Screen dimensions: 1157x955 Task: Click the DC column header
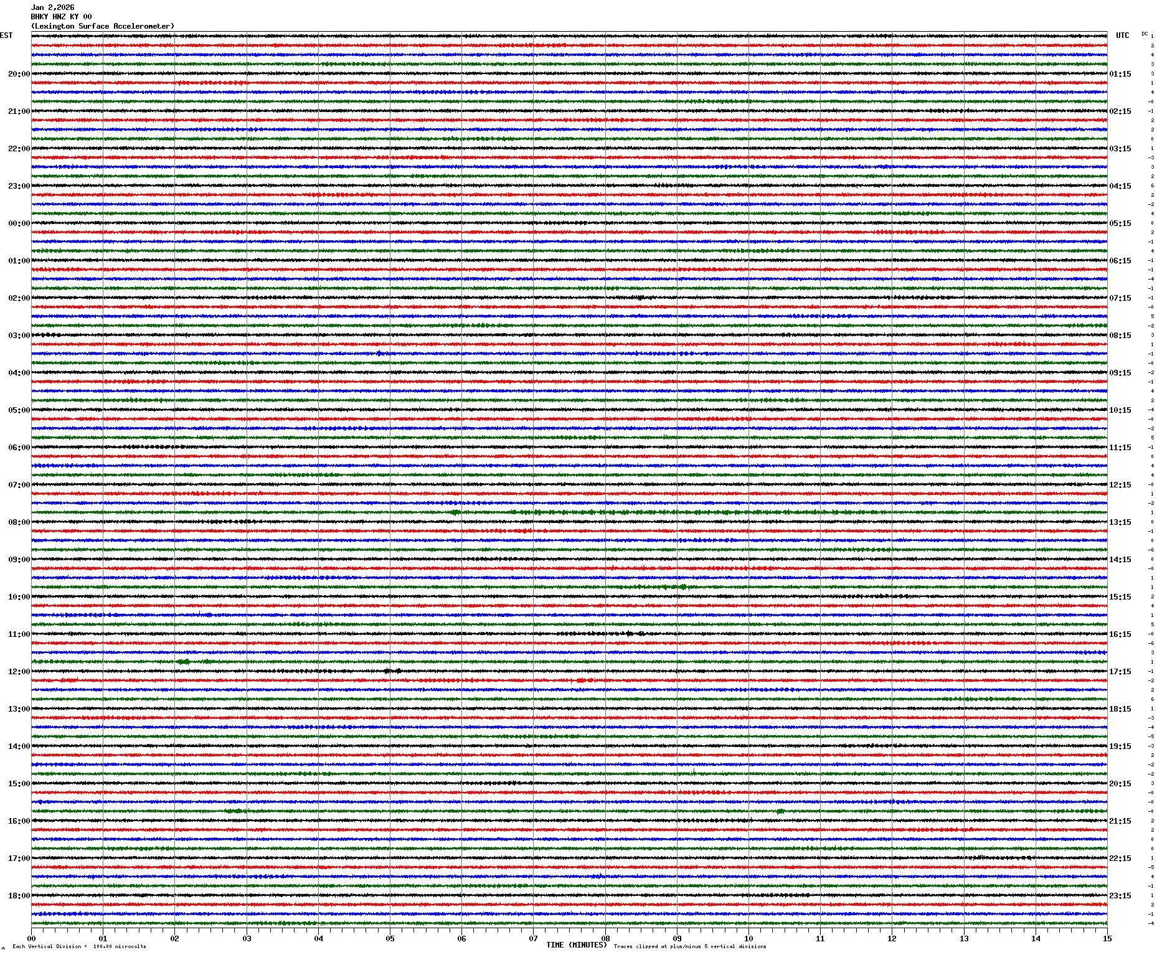coord(1145,34)
